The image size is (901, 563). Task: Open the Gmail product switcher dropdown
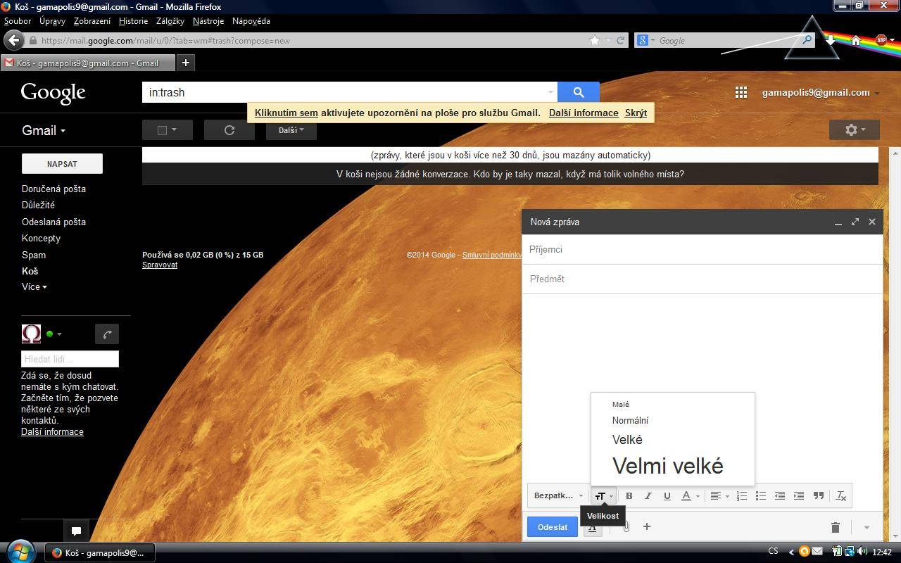pos(44,130)
